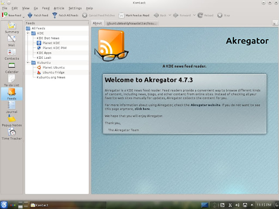279x209 pixels.
Task: Open the Popup Notes module
Action: pos(12,121)
